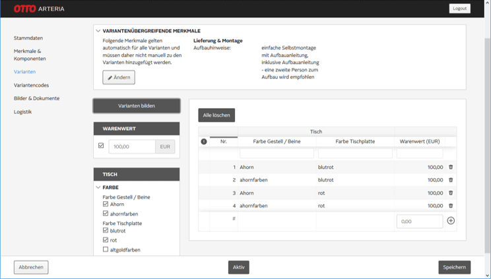Delete variant row 2 ahornfarben blutrot
Image resolution: width=491 pixels, height=279 pixels.
coord(451,180)
